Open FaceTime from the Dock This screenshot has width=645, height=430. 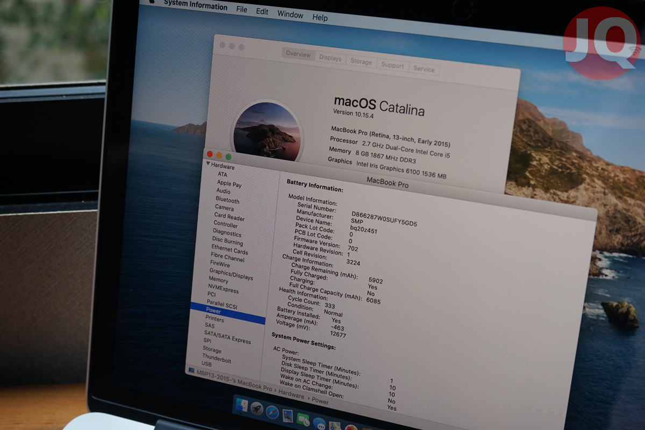point(303,419)
